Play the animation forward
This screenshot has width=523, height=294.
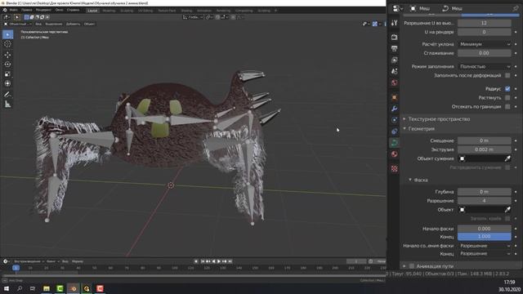click(x=219, y=261)
